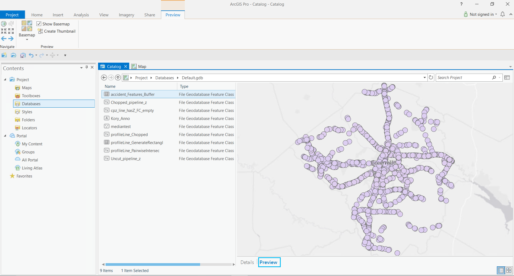This screenshot has height=276, width=514.
Task: Collapse the Portal tree node
Action: tap(5, 136)
